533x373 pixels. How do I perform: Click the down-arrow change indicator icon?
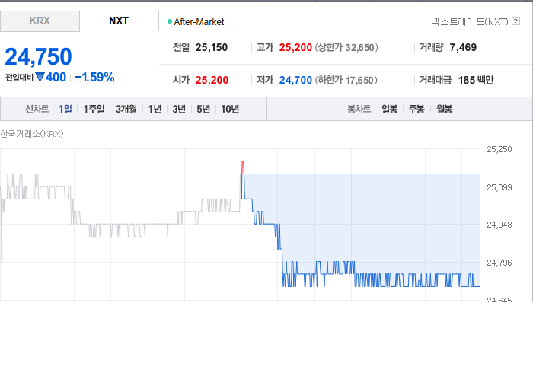pyautogui.click(x=40, y=77)
